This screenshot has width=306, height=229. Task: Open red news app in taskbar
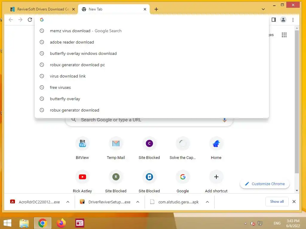(79, 223)
